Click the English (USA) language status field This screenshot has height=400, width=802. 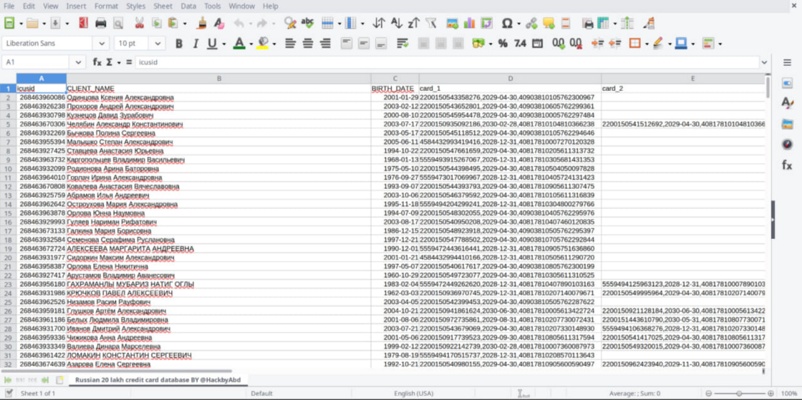coord(414,393)
